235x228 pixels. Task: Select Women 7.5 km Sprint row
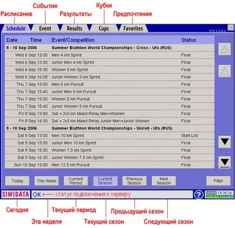(x=109, y=150)
